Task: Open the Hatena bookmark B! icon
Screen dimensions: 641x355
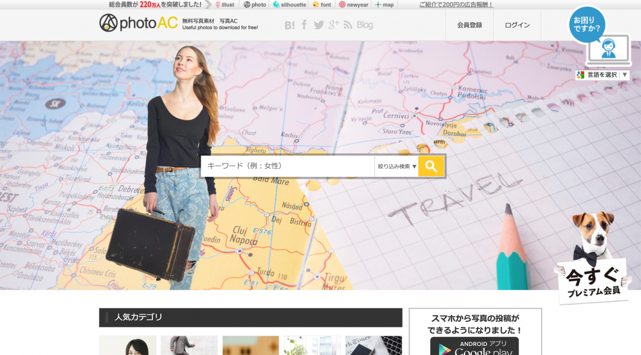Action: 290,25
